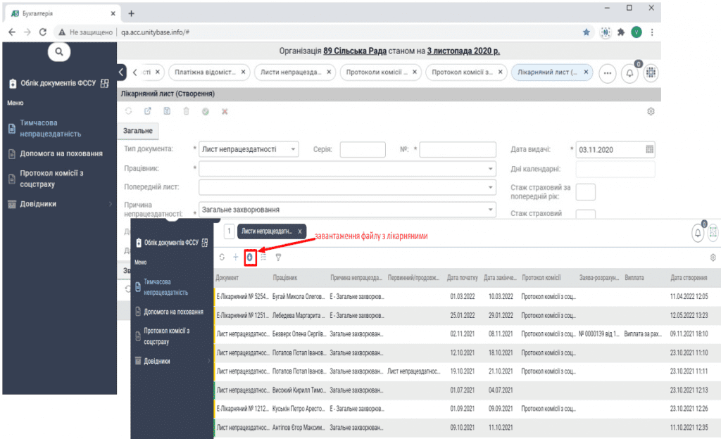Click the Серія input field
Screen dimensions: 721x439
coord(362,149)
